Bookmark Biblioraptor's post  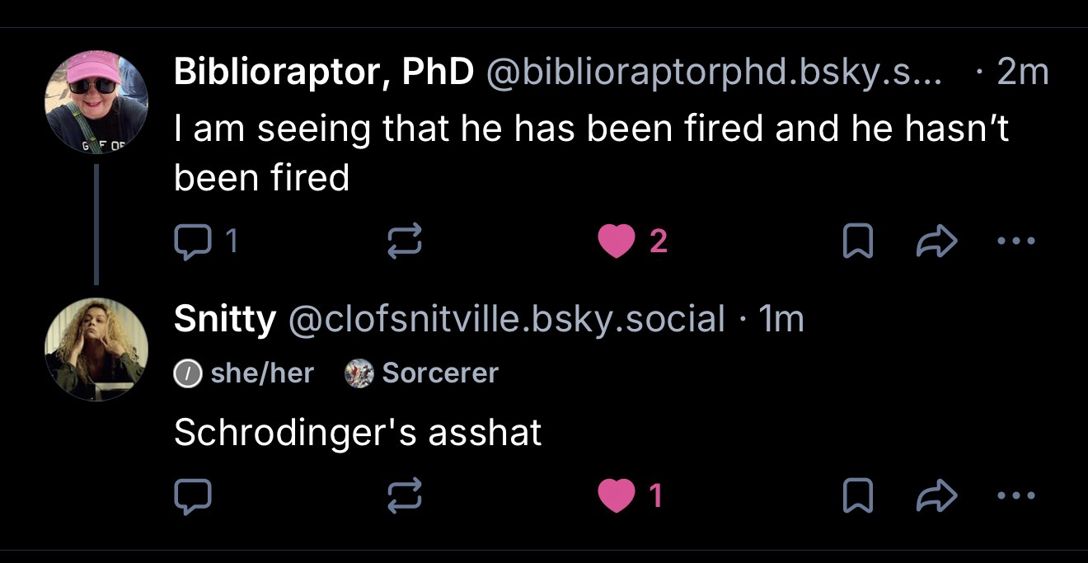tap(858, 241)
